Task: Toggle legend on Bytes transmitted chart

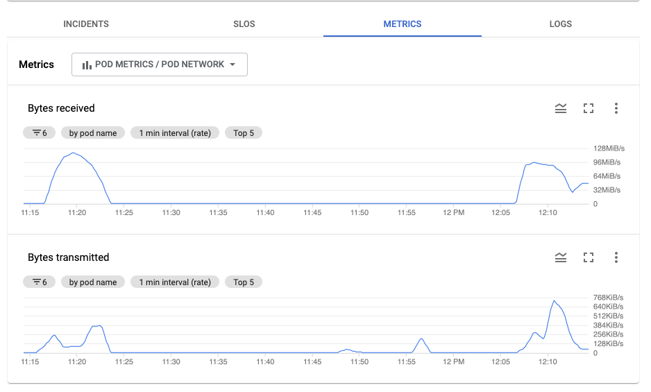Action: tap(561, 257)
